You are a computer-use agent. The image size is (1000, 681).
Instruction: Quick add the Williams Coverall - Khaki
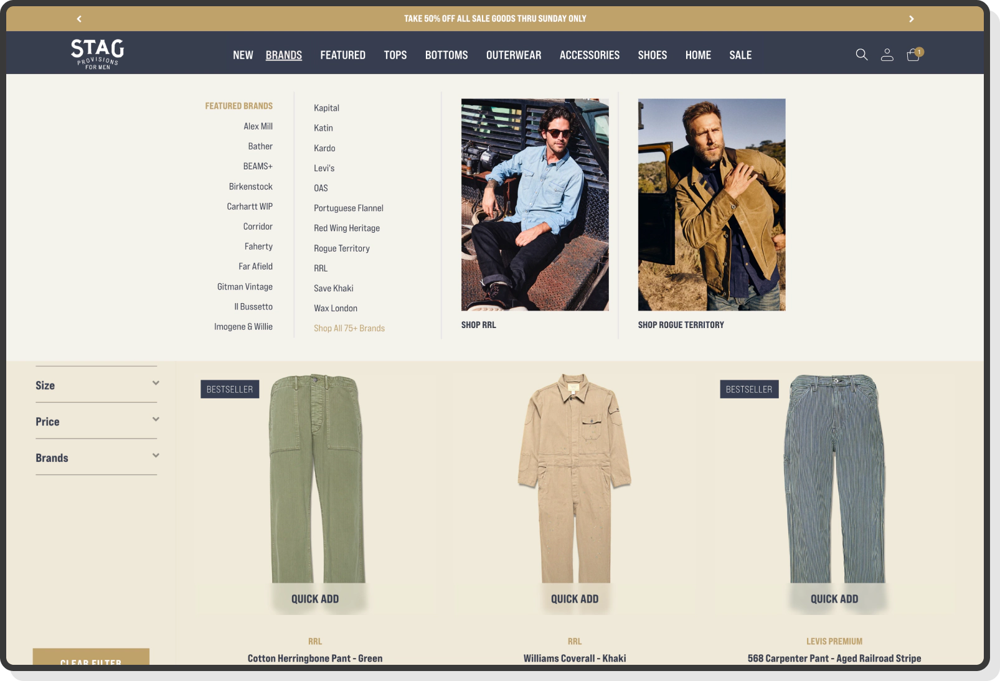point(574,598)
